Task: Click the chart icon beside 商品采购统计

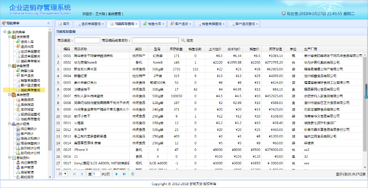Action: 18,139
